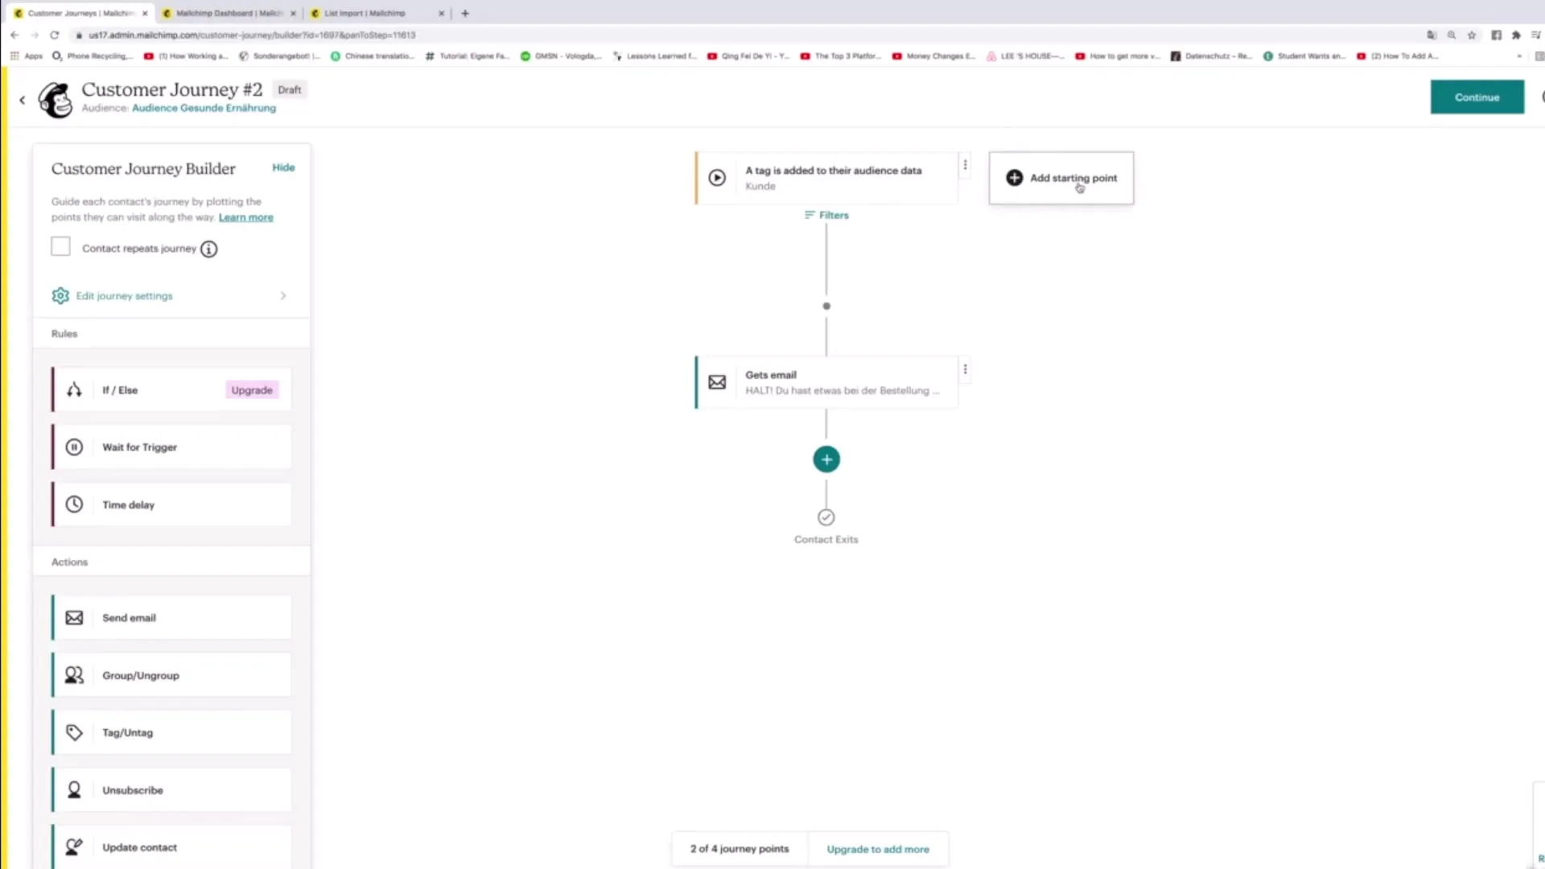This screenshot has width=1545, height=869.
Task: Switch to Mailchimp Dashboard browser tab
Action: [228, 13]
